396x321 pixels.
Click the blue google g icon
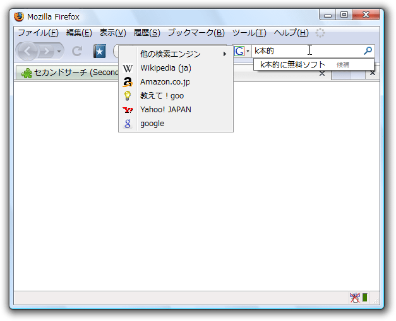[128, 124]
